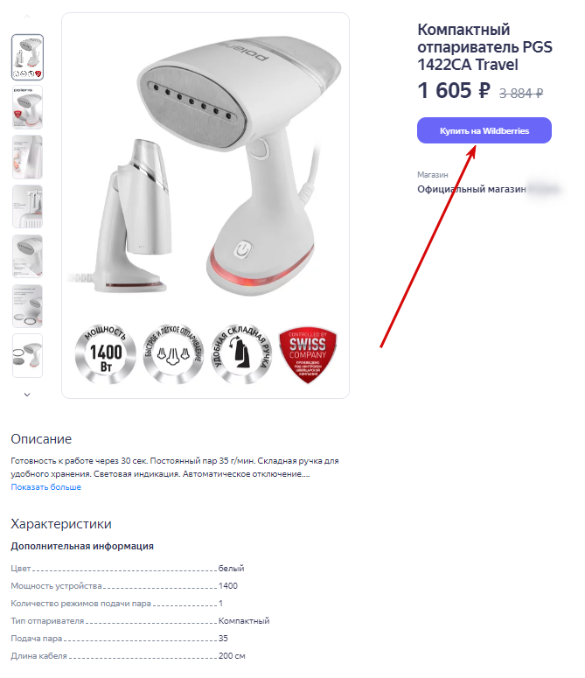Select the first steamer thumbnail
Viewport: 585px width, 678px height.
(27, 57)
